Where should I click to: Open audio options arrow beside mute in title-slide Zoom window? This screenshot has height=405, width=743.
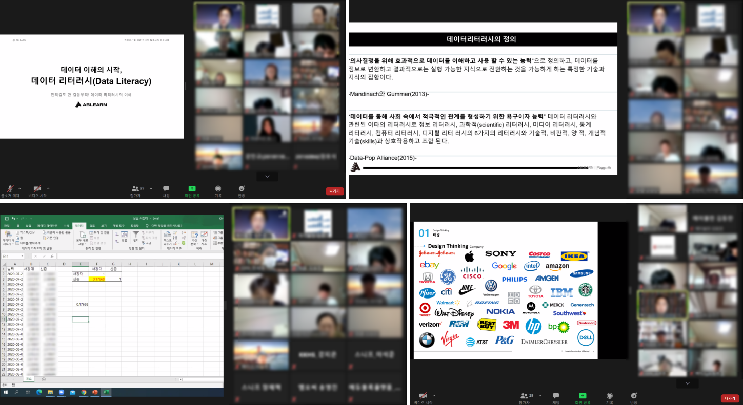(19, 188)
